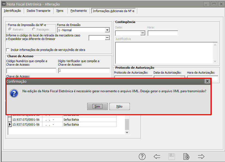Click the grid's scroll down arrow
Viewport: 225px width, 162px height.
[x=127, y=132]
